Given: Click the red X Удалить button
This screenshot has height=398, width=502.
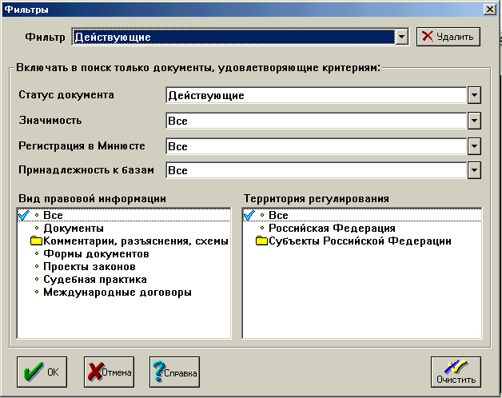Looking at the screenshot, I should pyautogui.click(x=448, y=37).
